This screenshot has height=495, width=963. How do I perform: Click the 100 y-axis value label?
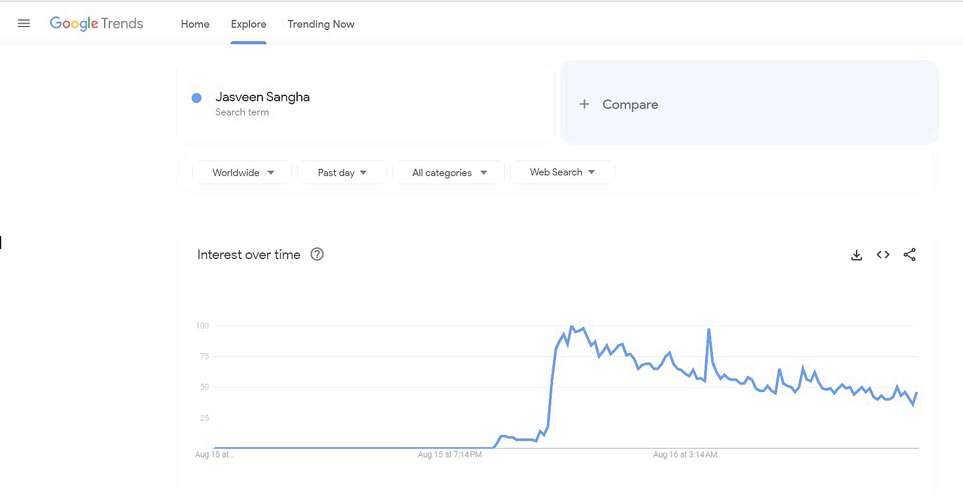202,325
